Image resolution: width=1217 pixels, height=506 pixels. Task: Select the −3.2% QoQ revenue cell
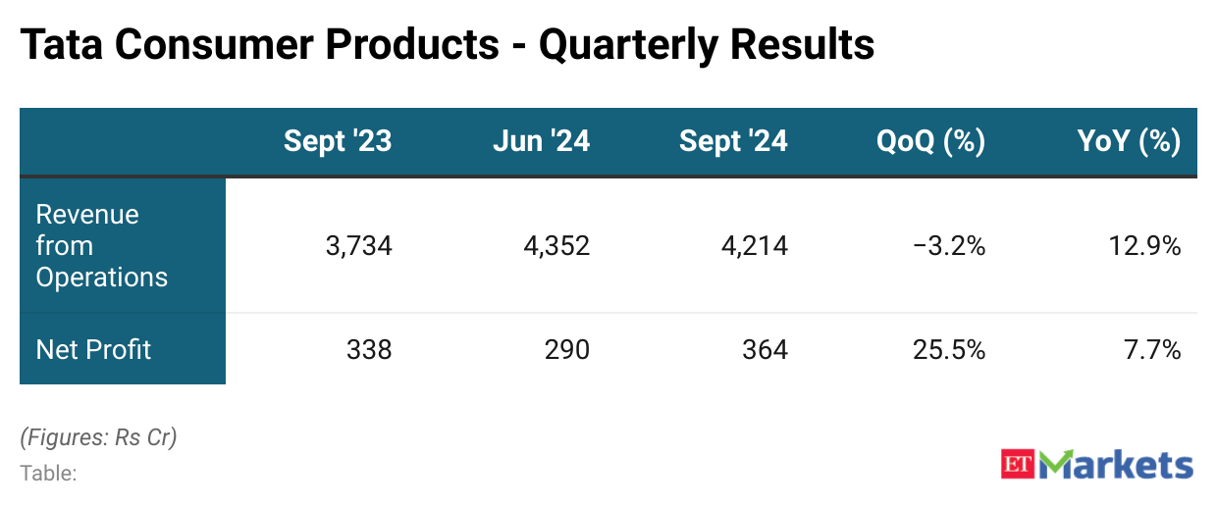coord(947,246)
